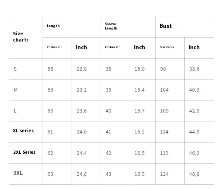Viewport: 223px width, 189px height.
Task: Select the 'XL series' row label
Action: coord(26,132)
